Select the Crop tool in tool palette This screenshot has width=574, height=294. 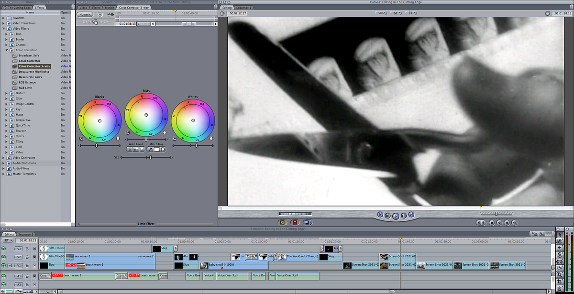[x=560, y=282]
